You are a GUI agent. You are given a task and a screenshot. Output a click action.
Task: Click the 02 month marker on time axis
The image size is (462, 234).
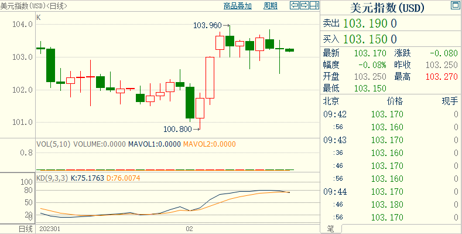[x=190, y=229]
